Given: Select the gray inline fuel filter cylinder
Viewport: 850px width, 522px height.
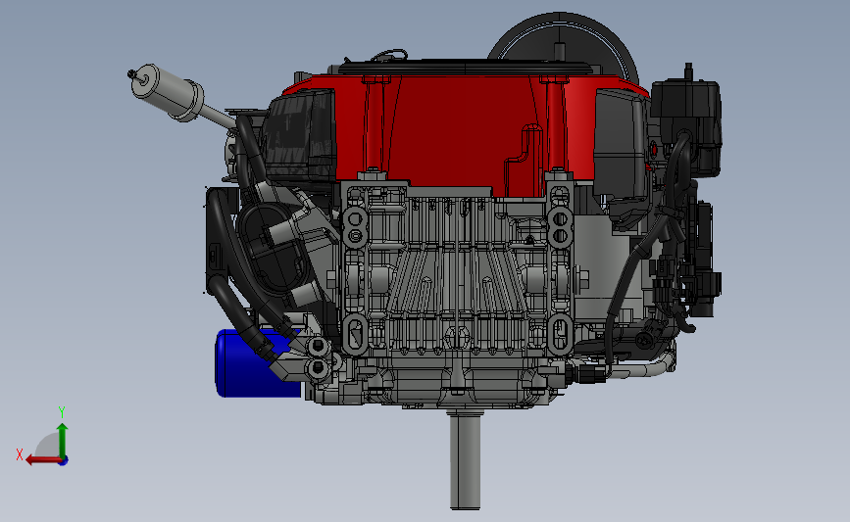Looking at the screenshot, I should pyautogui.click(x=168, y=92).
